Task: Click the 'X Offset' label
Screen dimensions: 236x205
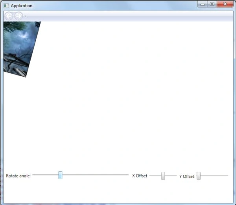Action: pos(140,175)
